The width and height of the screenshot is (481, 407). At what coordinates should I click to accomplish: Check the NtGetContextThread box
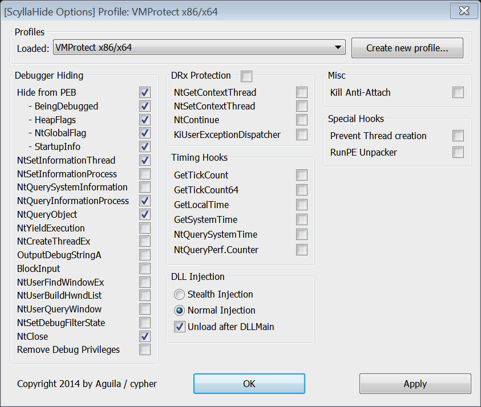[x=302, y=92]
